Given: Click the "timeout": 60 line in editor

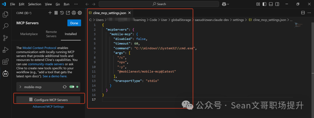Looking at the screenshot, I should (x=126, y=44).
